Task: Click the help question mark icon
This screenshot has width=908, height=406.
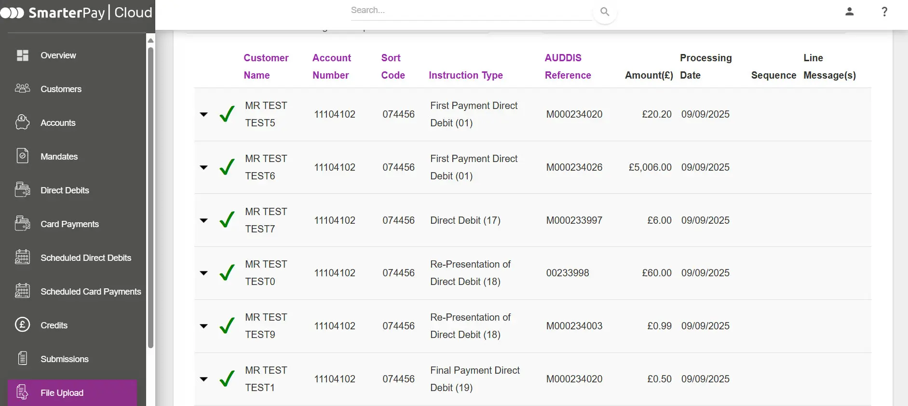Action: pyautogui.click(x=884, y=12)
